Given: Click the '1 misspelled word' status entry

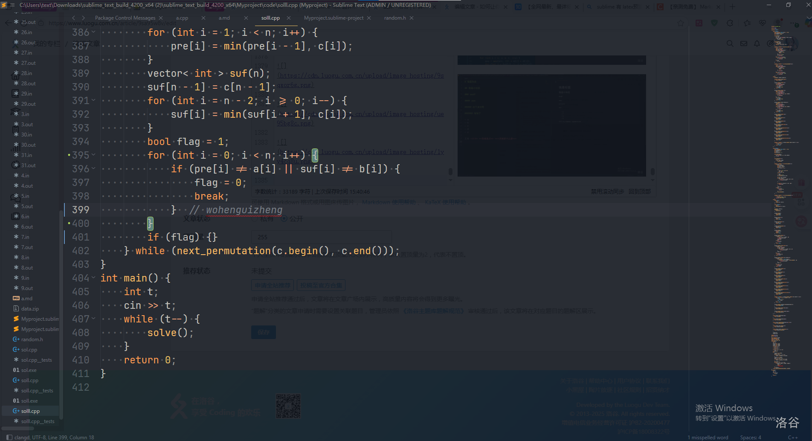Looking at the screenshot, I should [708, 437].
